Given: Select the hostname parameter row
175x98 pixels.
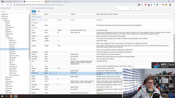Looking at the screenshot, I should coord(102,59).
